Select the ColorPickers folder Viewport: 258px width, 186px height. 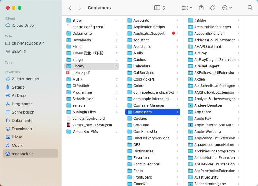tap(153, 79)
